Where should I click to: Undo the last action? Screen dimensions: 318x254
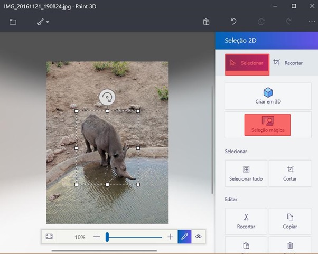point(233,22)
